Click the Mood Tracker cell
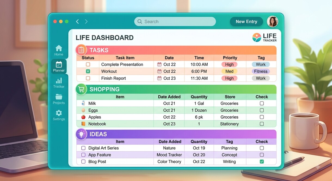Viewport: 332px width, 181px height. 169,155
